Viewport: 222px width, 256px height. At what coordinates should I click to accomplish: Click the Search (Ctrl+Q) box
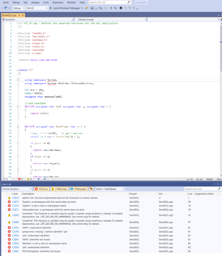click(x=110, y=2)
